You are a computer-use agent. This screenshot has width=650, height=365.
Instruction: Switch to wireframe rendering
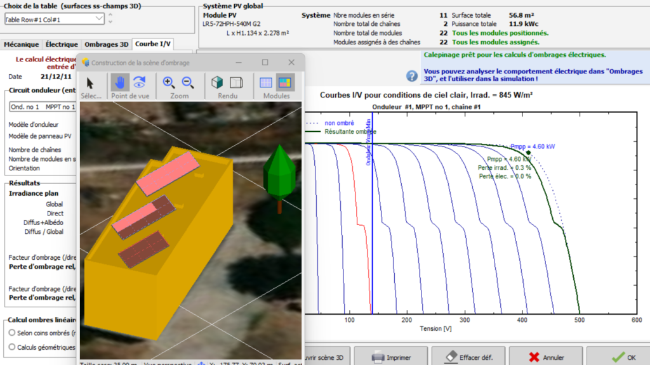pos(236,82)
